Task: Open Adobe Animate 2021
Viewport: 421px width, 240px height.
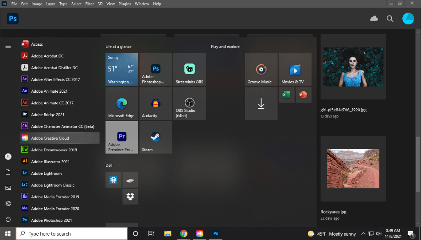Action: [x=60, y=91]
